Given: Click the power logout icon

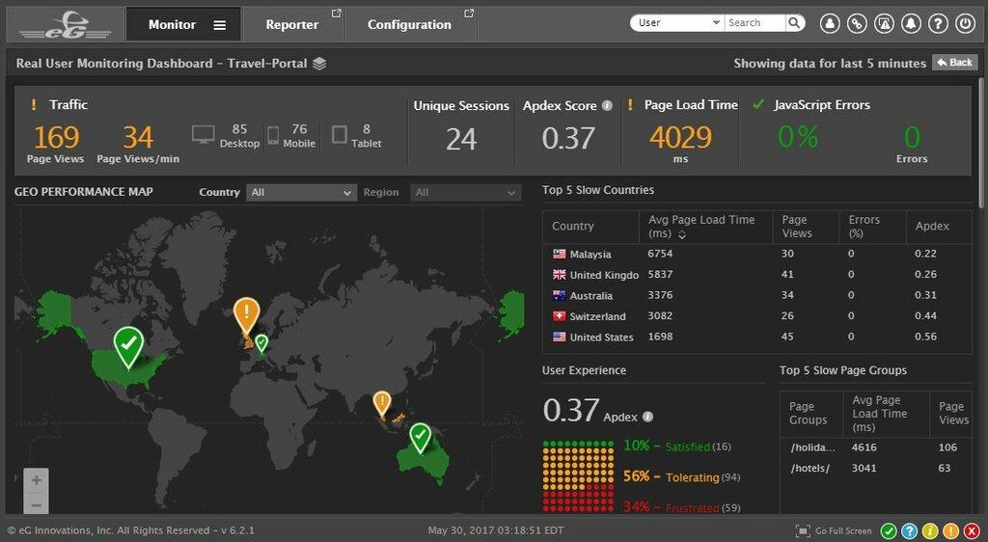Looking at the screenshot, I should 965,23.
